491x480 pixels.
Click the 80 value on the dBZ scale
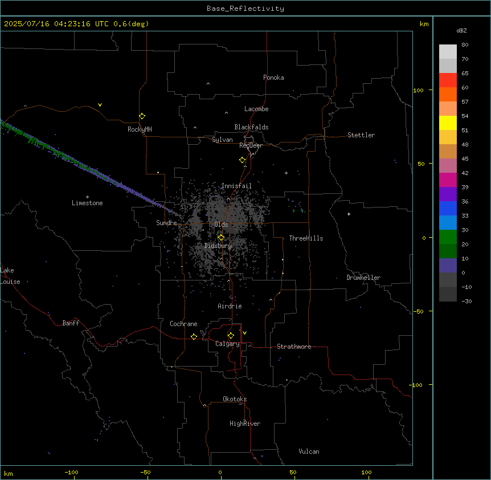[465, 45]
